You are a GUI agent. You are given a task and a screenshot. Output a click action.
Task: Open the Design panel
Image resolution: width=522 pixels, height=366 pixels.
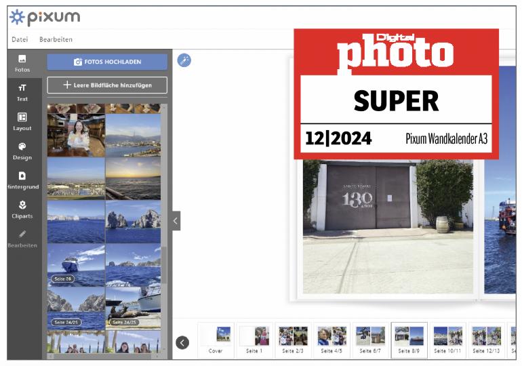pos(22,151)
